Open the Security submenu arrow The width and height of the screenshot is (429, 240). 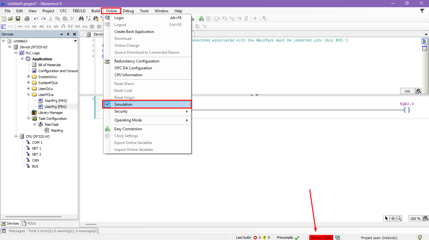[x=187, y=111]
